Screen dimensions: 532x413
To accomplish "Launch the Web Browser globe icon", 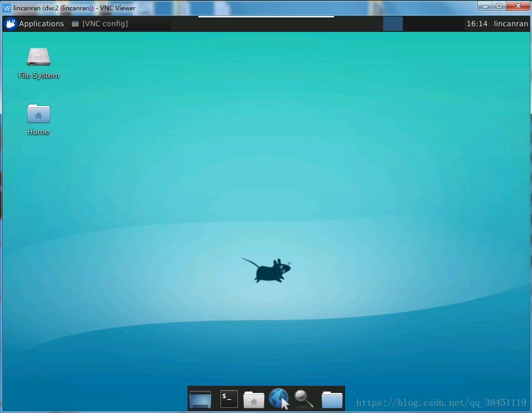I will click(279, 399).
